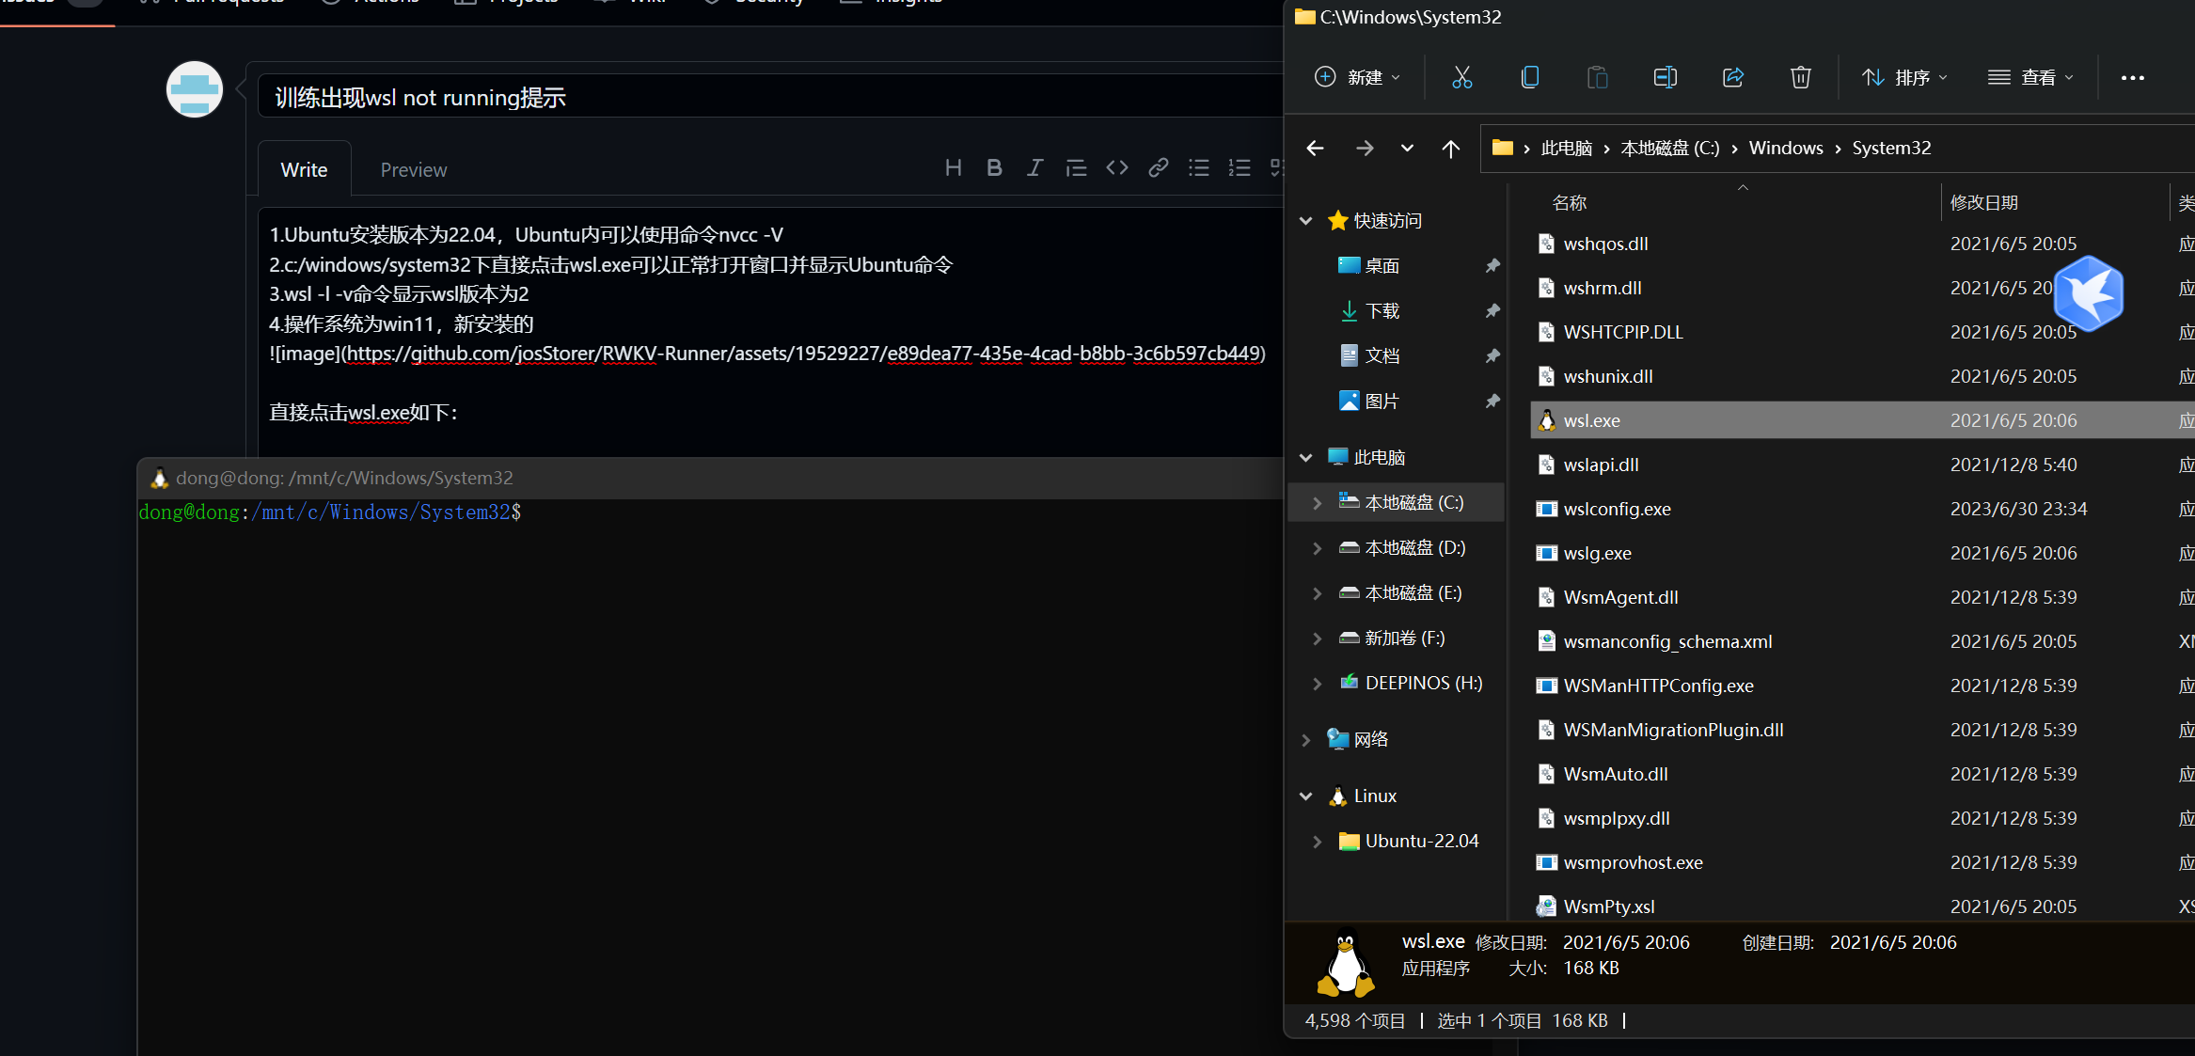Toggle bold formatting in the issue editor
Image resolution: width=2195 pixels, height=1056 pixels.
[x=994, y=167]
